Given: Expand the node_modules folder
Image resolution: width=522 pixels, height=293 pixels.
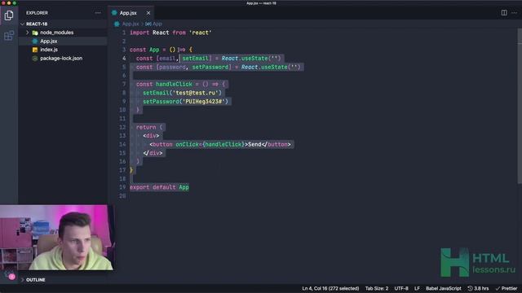Looking at the screenshot, I should coord(56,33).
